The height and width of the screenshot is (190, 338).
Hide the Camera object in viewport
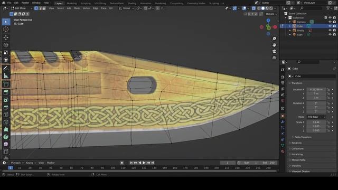pos(330,22)
